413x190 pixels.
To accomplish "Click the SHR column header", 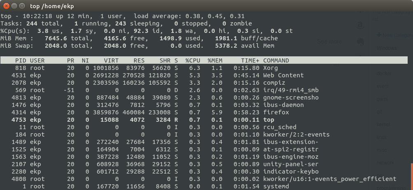I will [165, 60].
